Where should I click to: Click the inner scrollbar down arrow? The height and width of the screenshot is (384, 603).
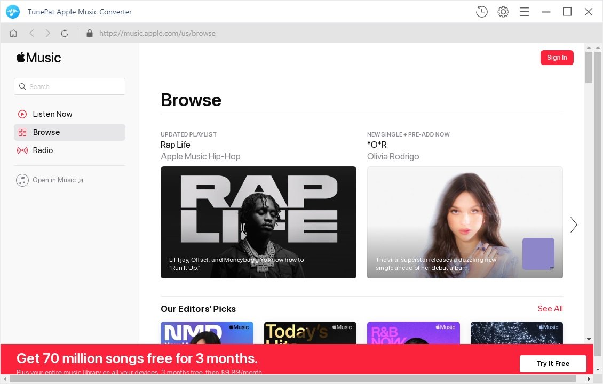click(589, 339)
